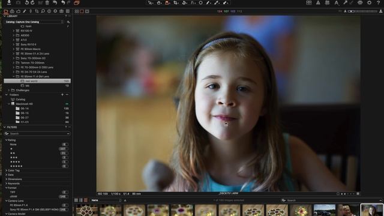Select the blue car thumbnail

325,210
